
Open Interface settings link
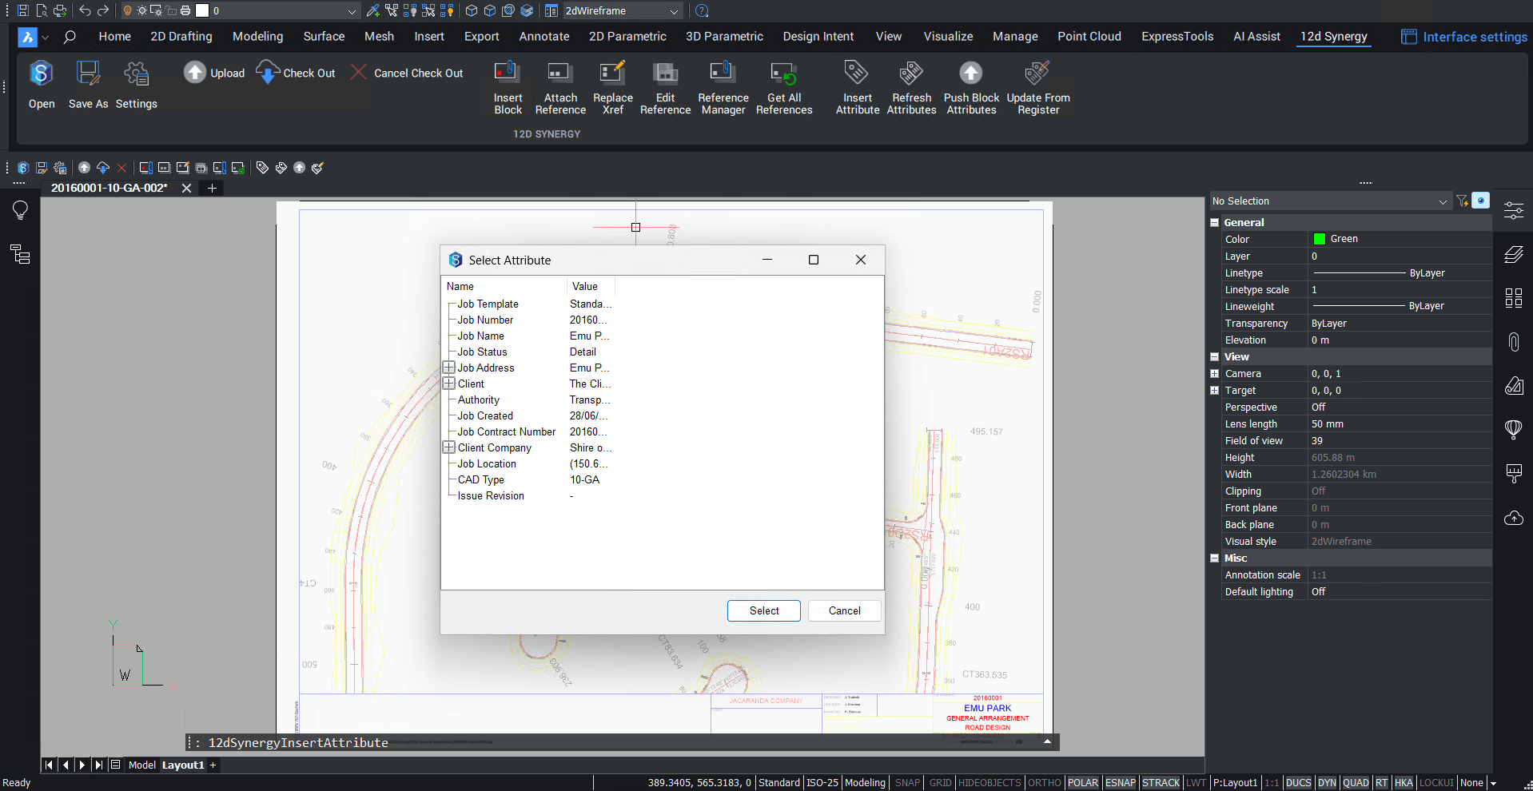click(x=1464, y=37)
